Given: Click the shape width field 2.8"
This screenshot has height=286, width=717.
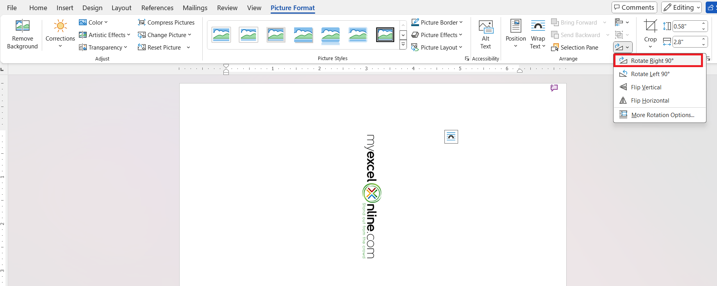Looking at the screenshot, I should point(686,42).
